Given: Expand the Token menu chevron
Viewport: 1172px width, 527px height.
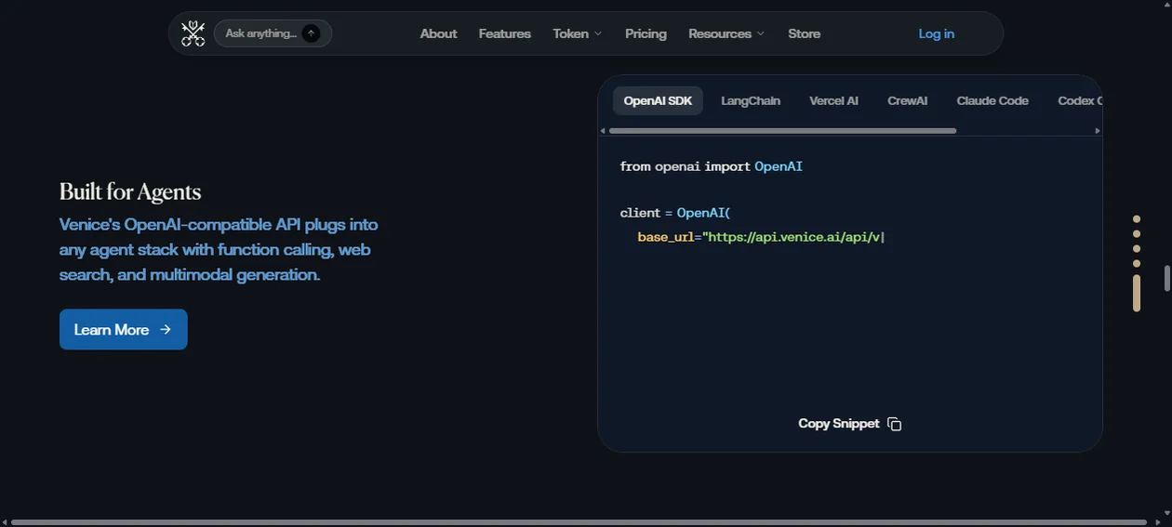Looking at the screenshot, I should pos(598,34).
